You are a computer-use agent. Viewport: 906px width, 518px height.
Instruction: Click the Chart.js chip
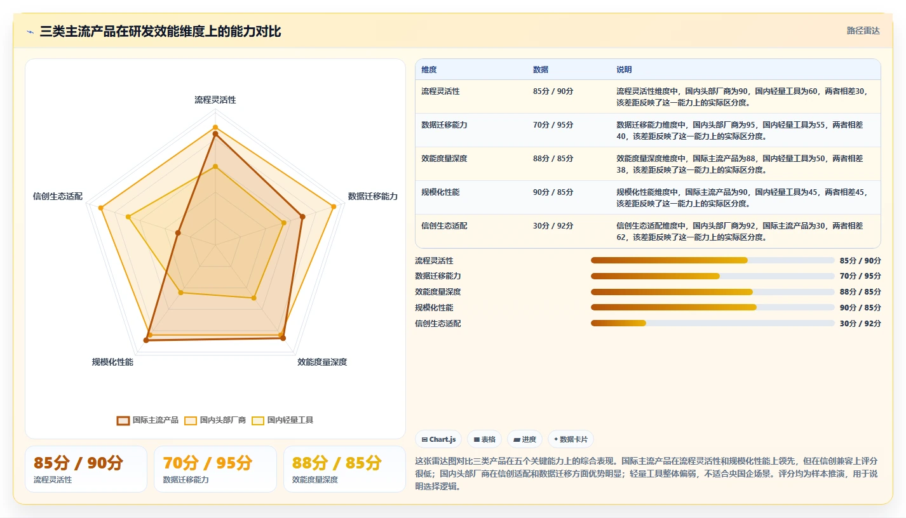pos(438,439)
